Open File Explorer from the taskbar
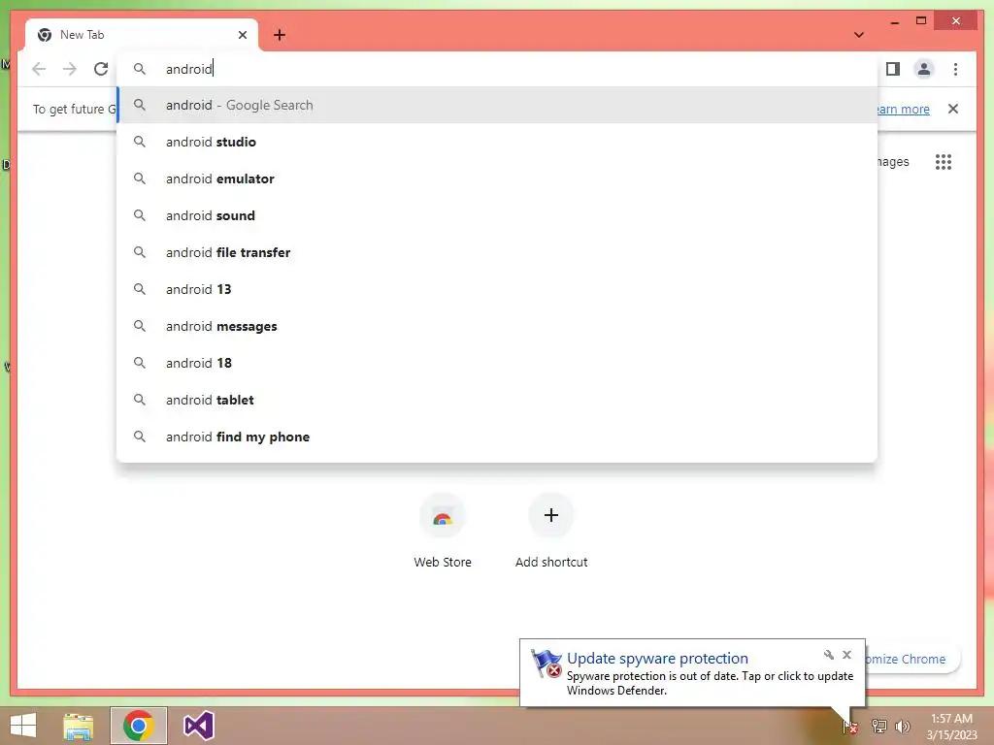Image resolution: width=994 pixels, height=745 pixels. click(78, 726)
